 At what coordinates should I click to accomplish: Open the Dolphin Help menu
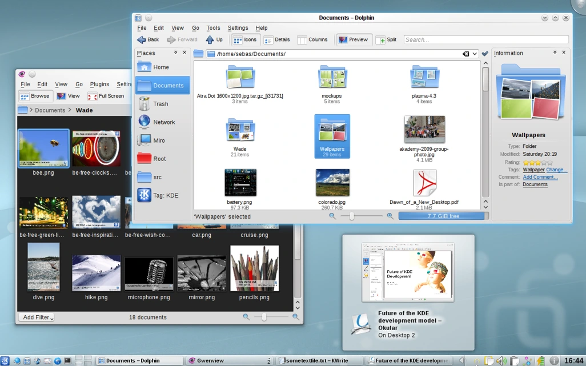[261, 28]
